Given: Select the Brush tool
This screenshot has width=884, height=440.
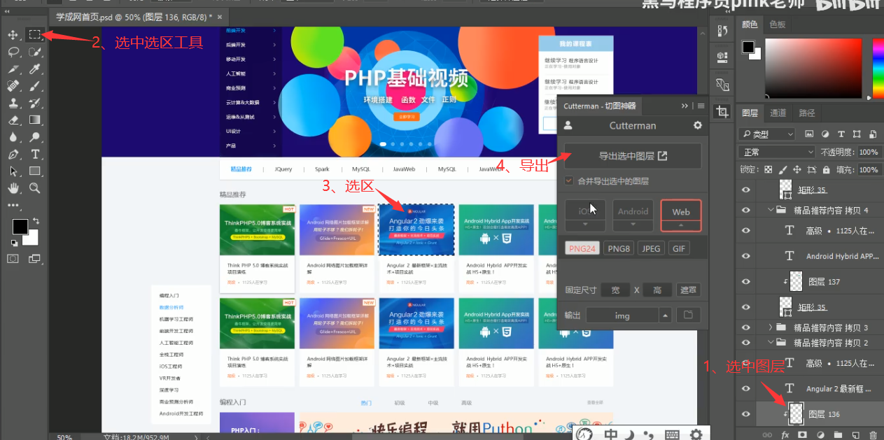Looking at the screenshot, I should tap(34, 85).
